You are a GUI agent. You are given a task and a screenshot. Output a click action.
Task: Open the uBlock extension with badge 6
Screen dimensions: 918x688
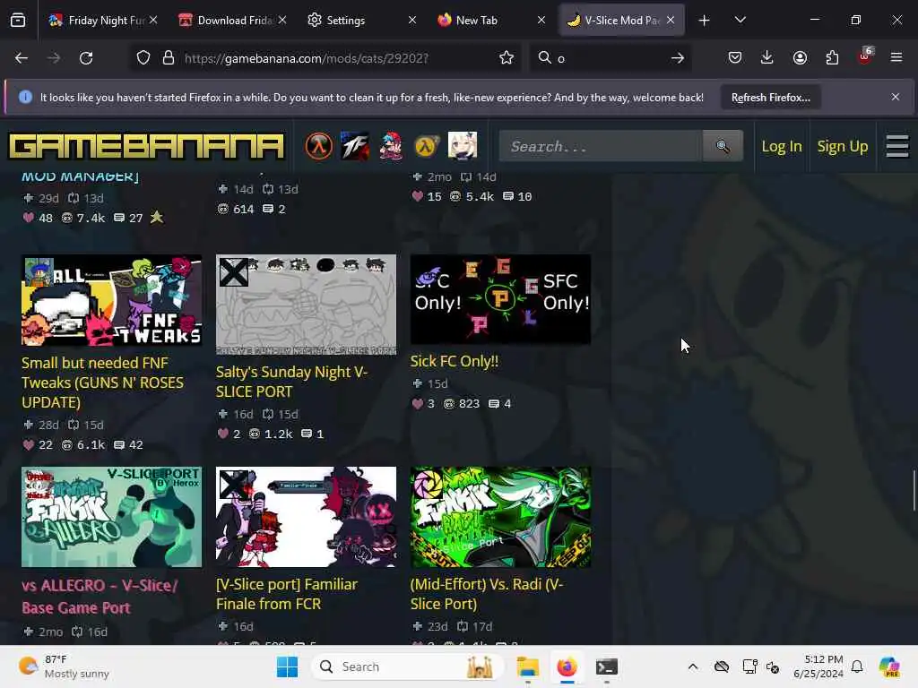pyautogui.click(x=865, y=56)
